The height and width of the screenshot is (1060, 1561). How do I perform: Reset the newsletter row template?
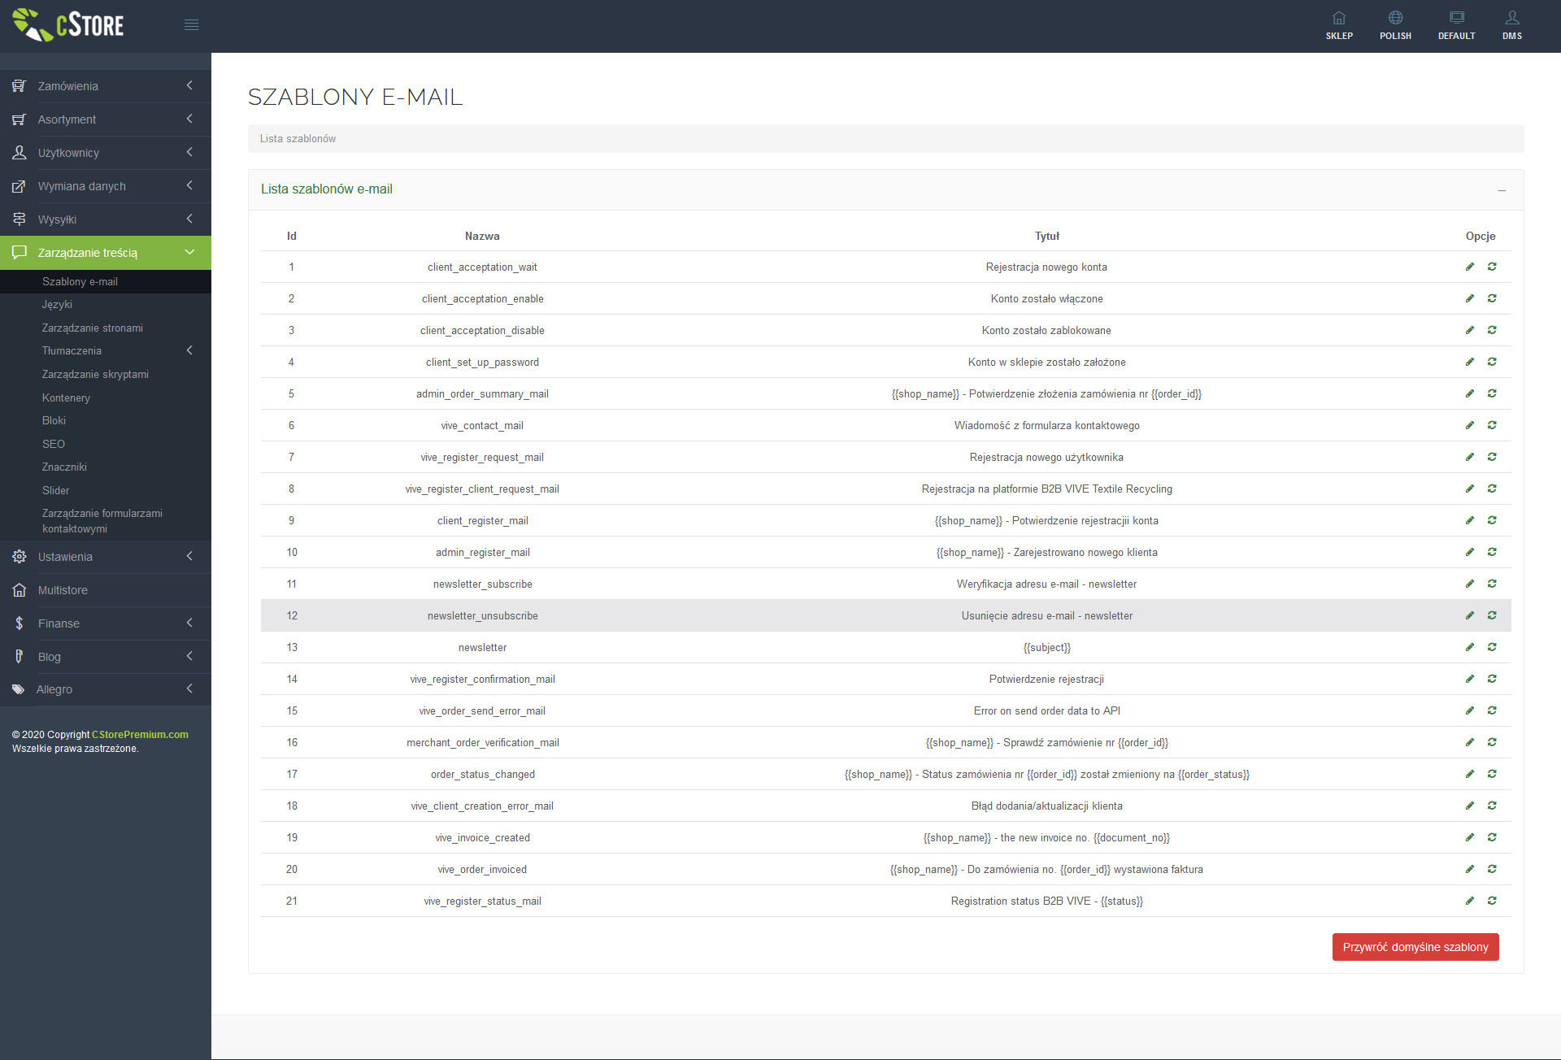click(1492, 647)
